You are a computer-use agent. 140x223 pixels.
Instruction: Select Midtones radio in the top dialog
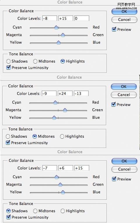click(x=35, y=61)
